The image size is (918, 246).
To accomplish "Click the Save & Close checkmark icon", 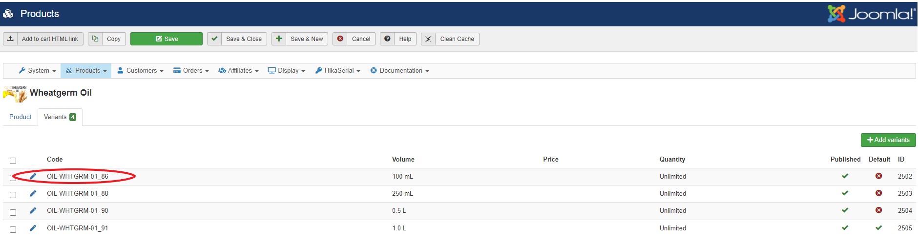I will click(x=214, y=39).
